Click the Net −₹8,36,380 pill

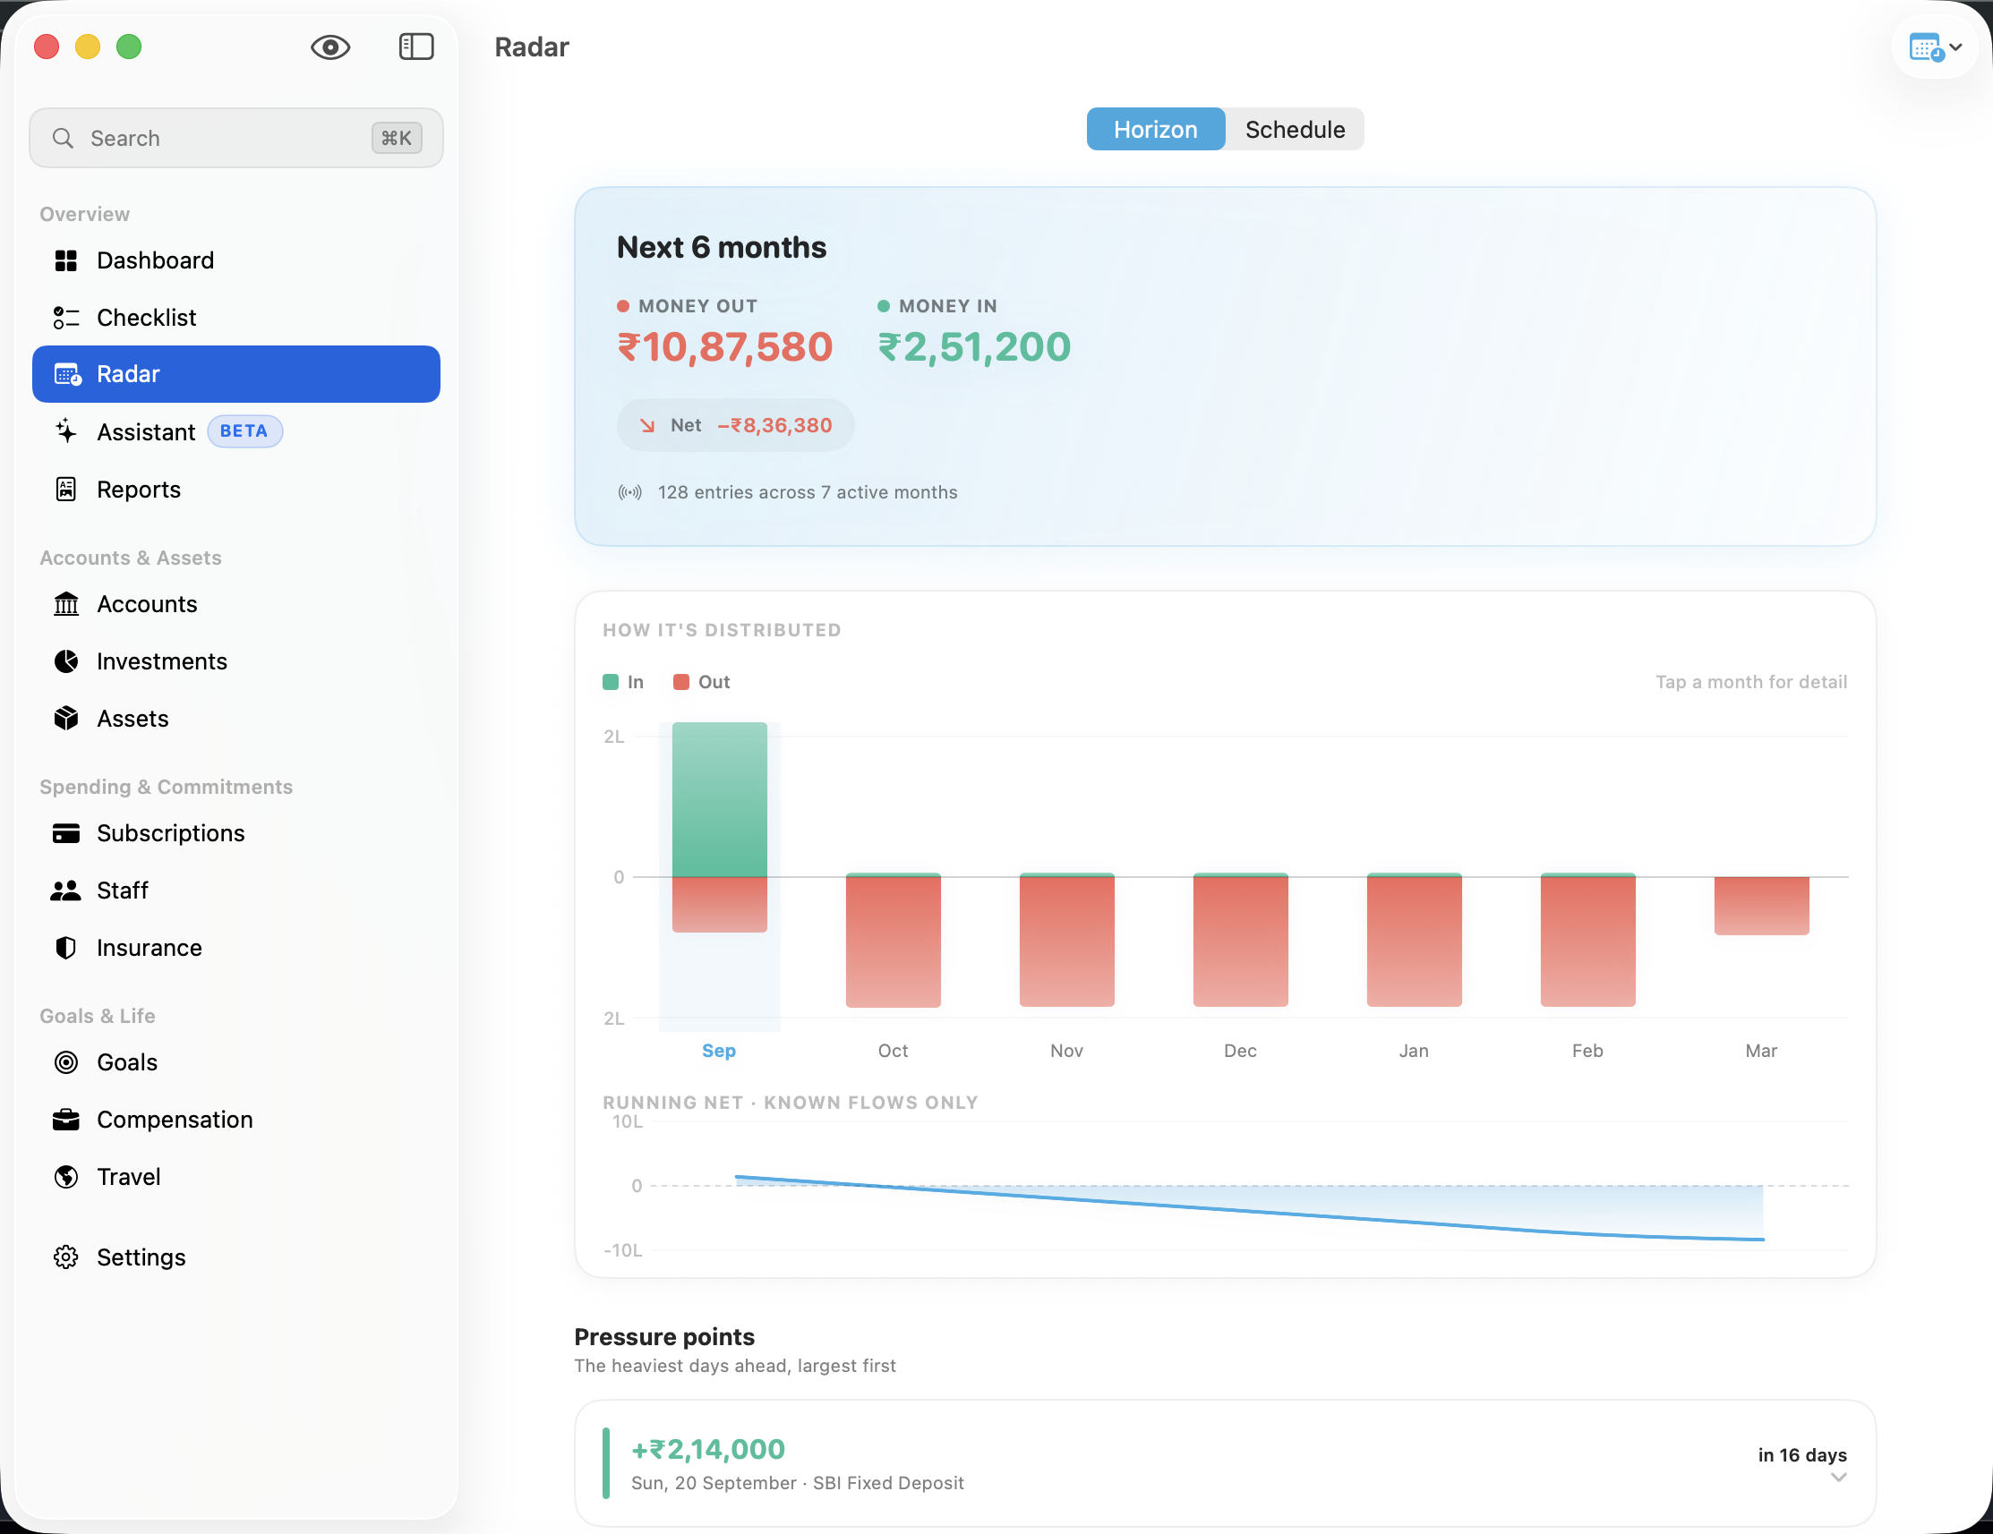tap(736, 426)
